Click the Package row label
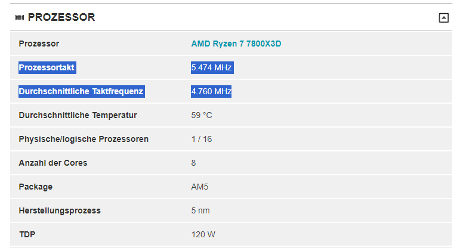The image size is (457, 248). coord(36,187)
